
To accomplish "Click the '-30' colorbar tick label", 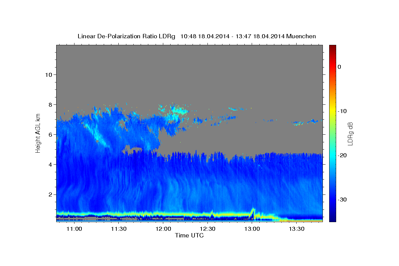I will [x=342, y=199].
